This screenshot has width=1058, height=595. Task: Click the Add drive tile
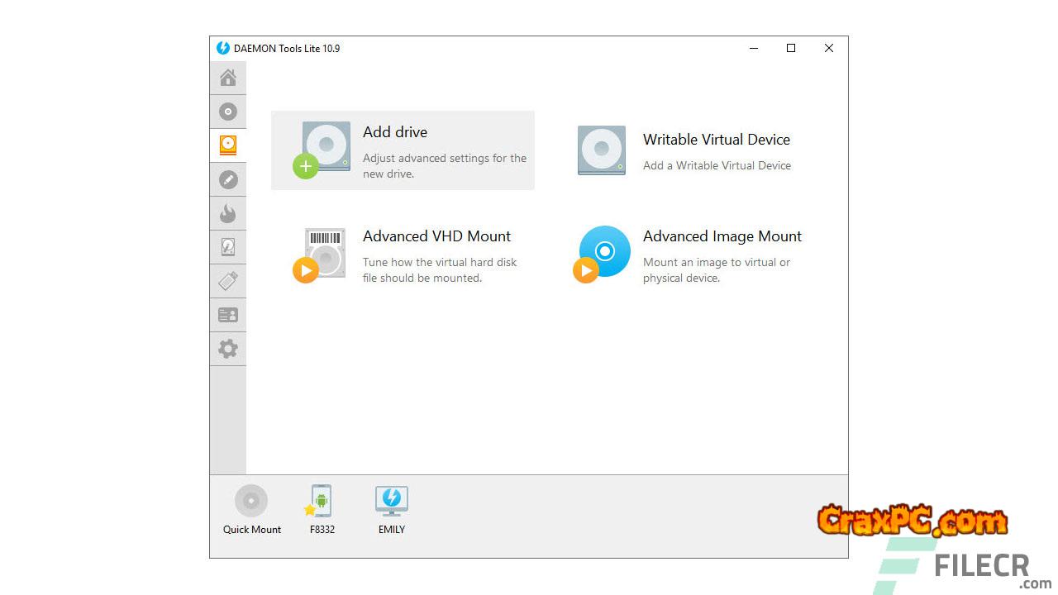(x=403, y=150)
